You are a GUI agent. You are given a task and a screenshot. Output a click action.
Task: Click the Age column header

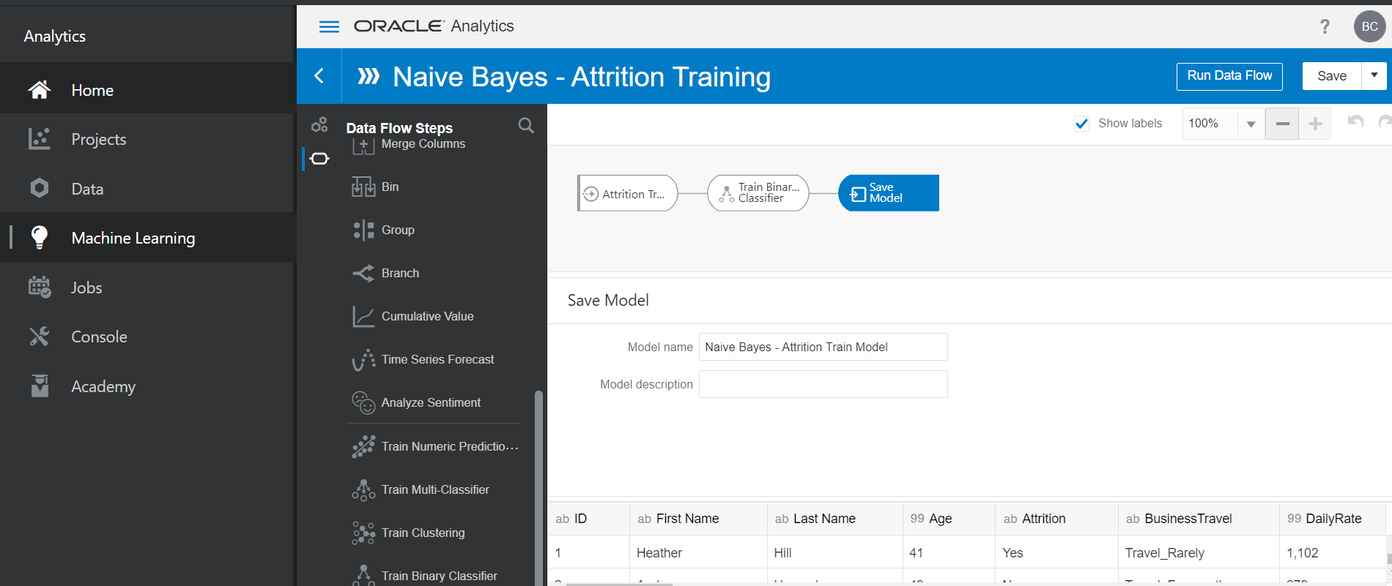coord(949,519)
